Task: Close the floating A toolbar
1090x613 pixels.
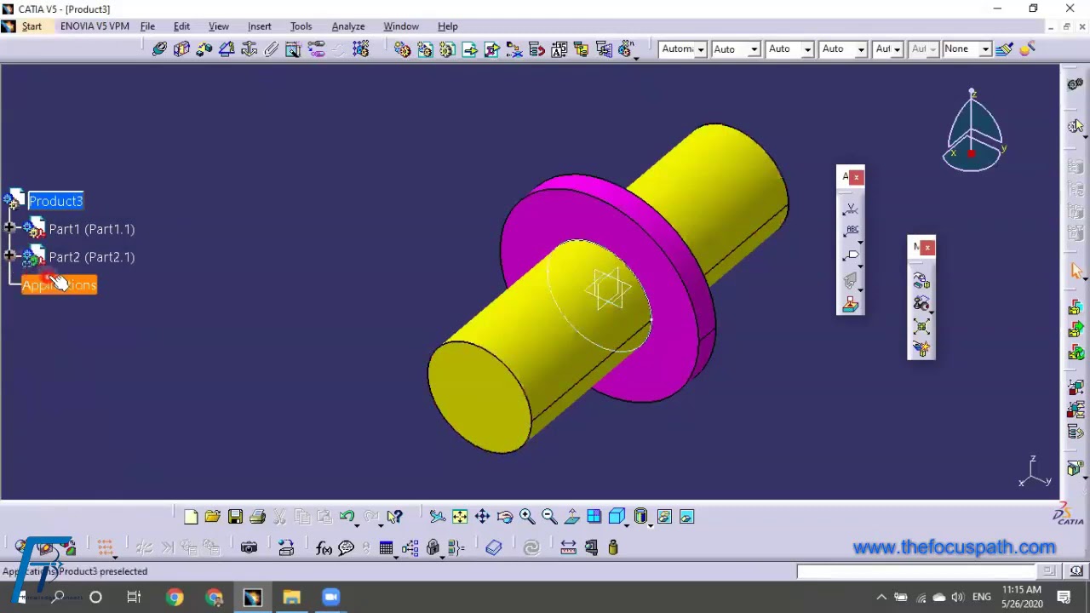Action: click(857, 177)
